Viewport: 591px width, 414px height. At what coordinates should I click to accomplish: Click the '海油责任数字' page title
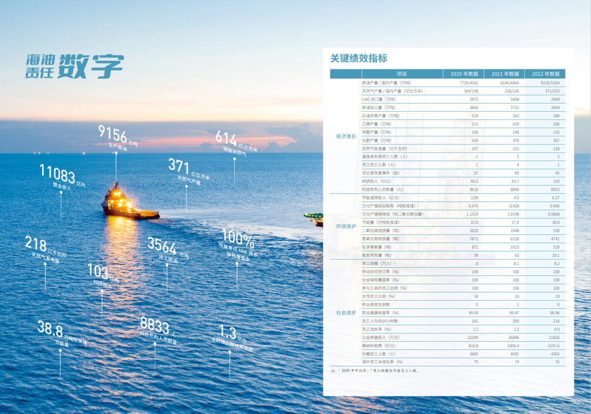tap(74, 66)
